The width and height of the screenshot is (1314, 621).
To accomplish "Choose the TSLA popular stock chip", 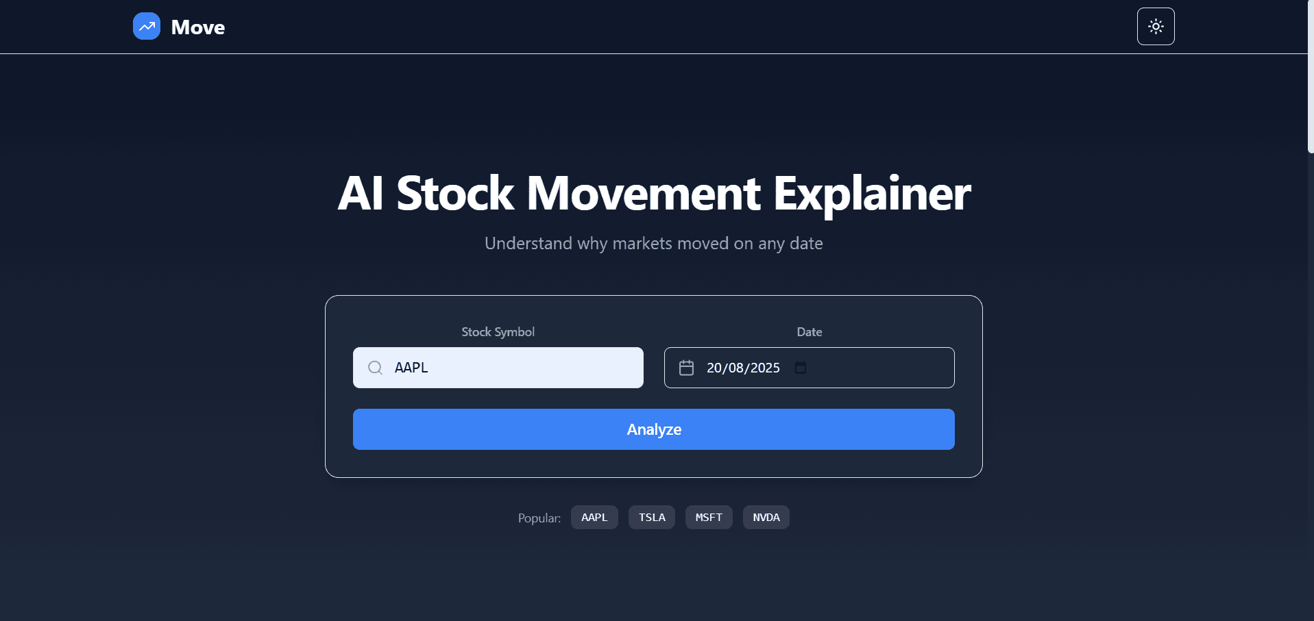I will (652, 518).
